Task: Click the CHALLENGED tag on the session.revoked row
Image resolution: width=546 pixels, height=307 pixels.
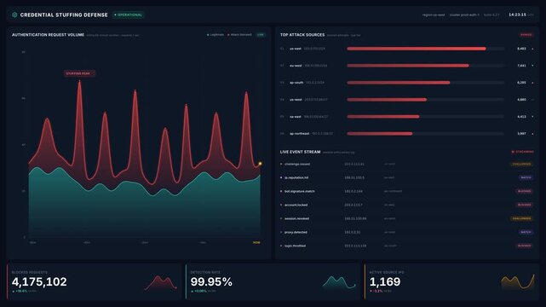Action: [x=521, y=218]
